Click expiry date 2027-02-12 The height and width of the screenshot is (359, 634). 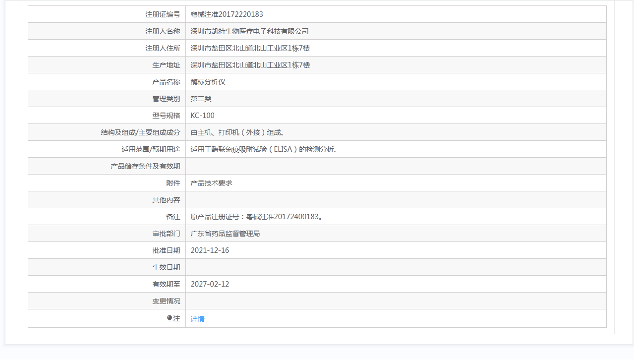coord(210,284)
